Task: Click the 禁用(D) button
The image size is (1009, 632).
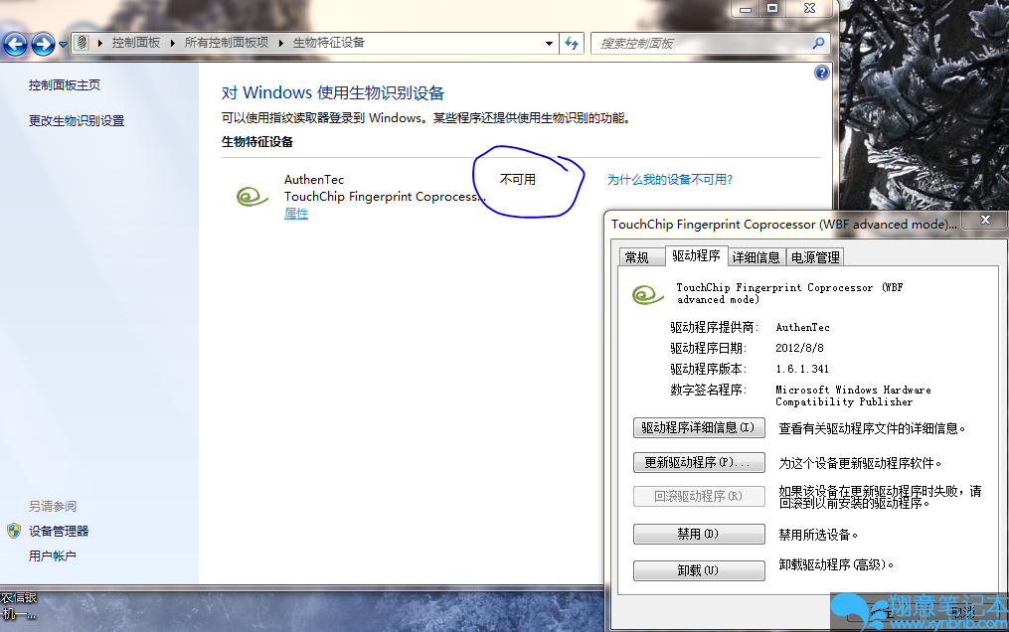Action: coord(699,534)
